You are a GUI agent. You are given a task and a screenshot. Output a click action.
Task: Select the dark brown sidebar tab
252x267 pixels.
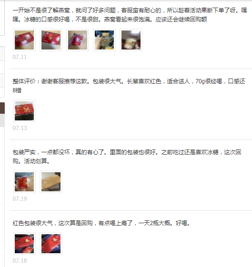point(2,108)
